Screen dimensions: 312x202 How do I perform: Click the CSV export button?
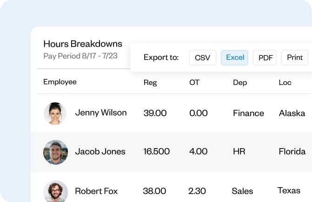pyautogui.click(x=202, y=58)
